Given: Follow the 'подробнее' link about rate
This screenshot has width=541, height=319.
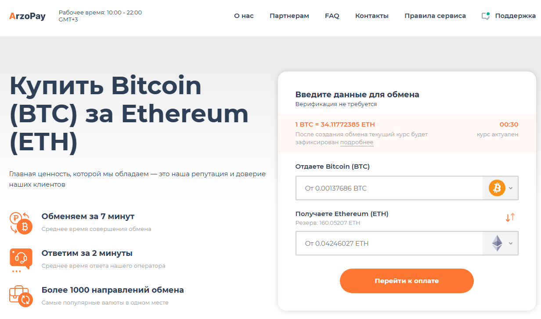Looking at the screenshot, I should click(x=357, y=142).
